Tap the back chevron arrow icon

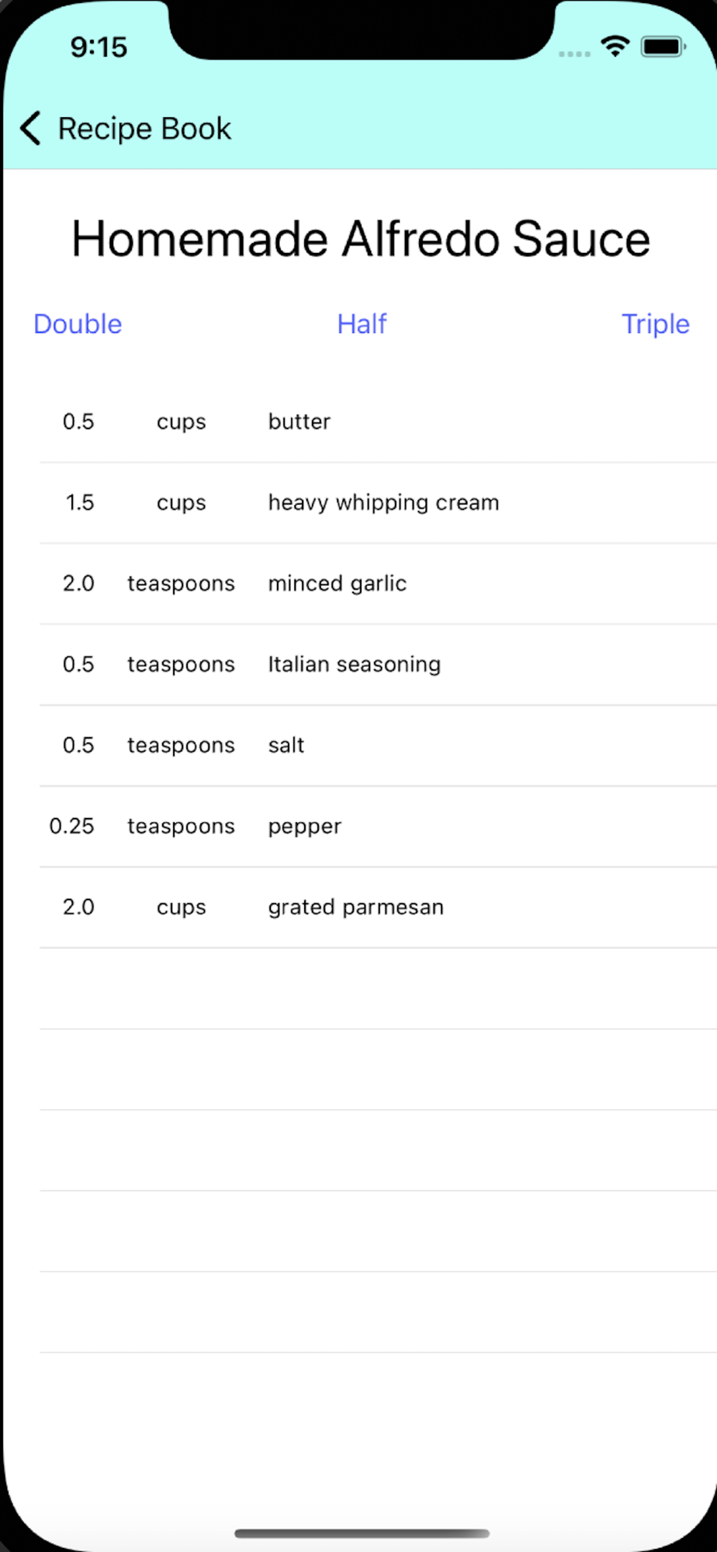[x=31, y=129]
